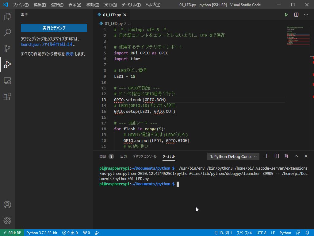
Task: Expand the 01_LED.py breadcrumb ellipsis
Action: click(129, 23)
